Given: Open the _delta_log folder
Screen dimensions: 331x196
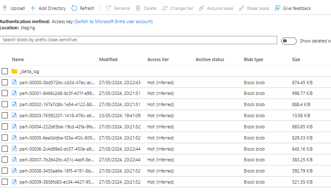Looking at the screenshot, I should click(29, 71).
